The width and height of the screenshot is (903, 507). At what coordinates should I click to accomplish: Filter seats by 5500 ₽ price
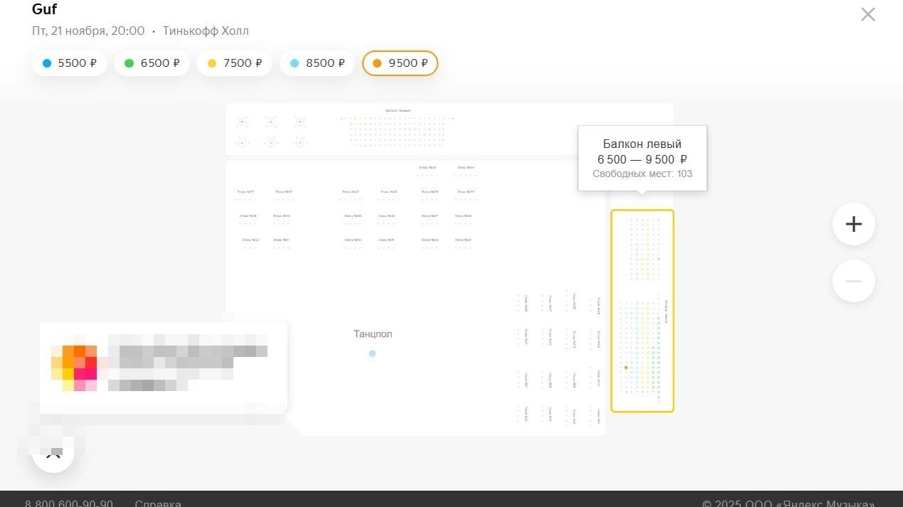coord(69,63)
